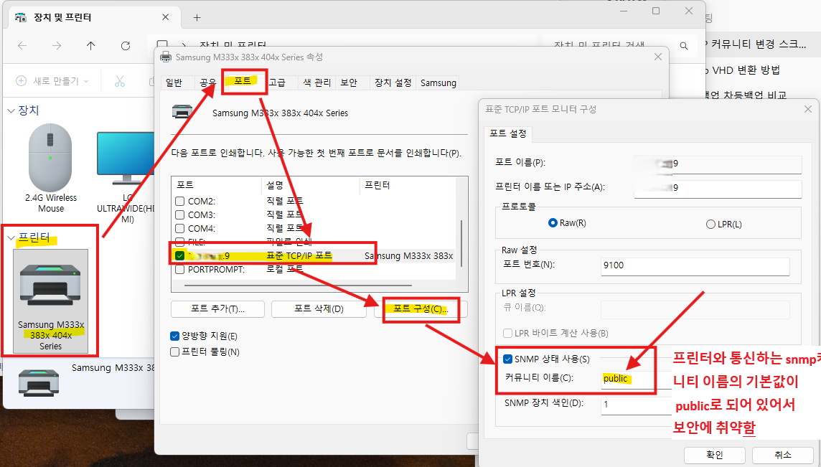821x467 pixels.
Task: Refresh the Devices and Printers window
Action: [x=126, y=46]
